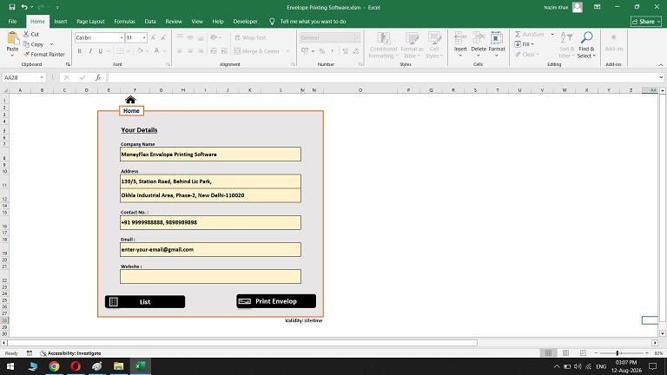
Task: Click the Email input field
Action: tap(210, 250)
